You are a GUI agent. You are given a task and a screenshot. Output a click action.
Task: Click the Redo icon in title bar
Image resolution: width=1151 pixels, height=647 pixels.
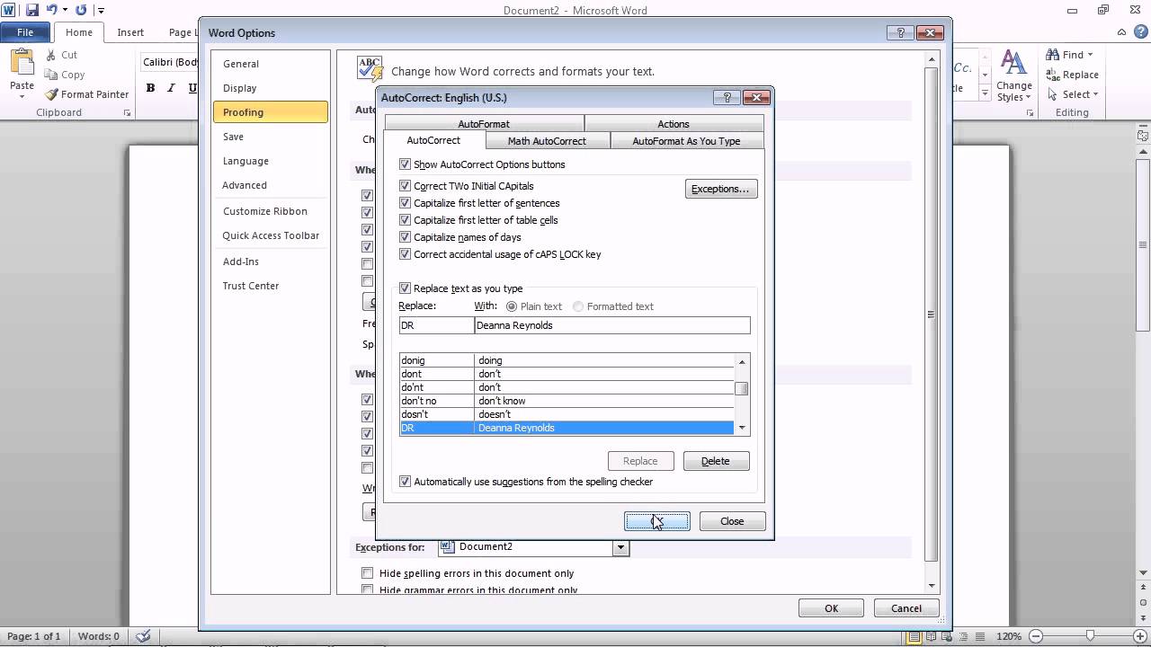point(82,11)
